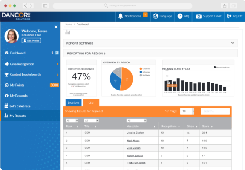Click the orange Completed legend swatch
The image size is (245, 170).
(x=141, y=68)
